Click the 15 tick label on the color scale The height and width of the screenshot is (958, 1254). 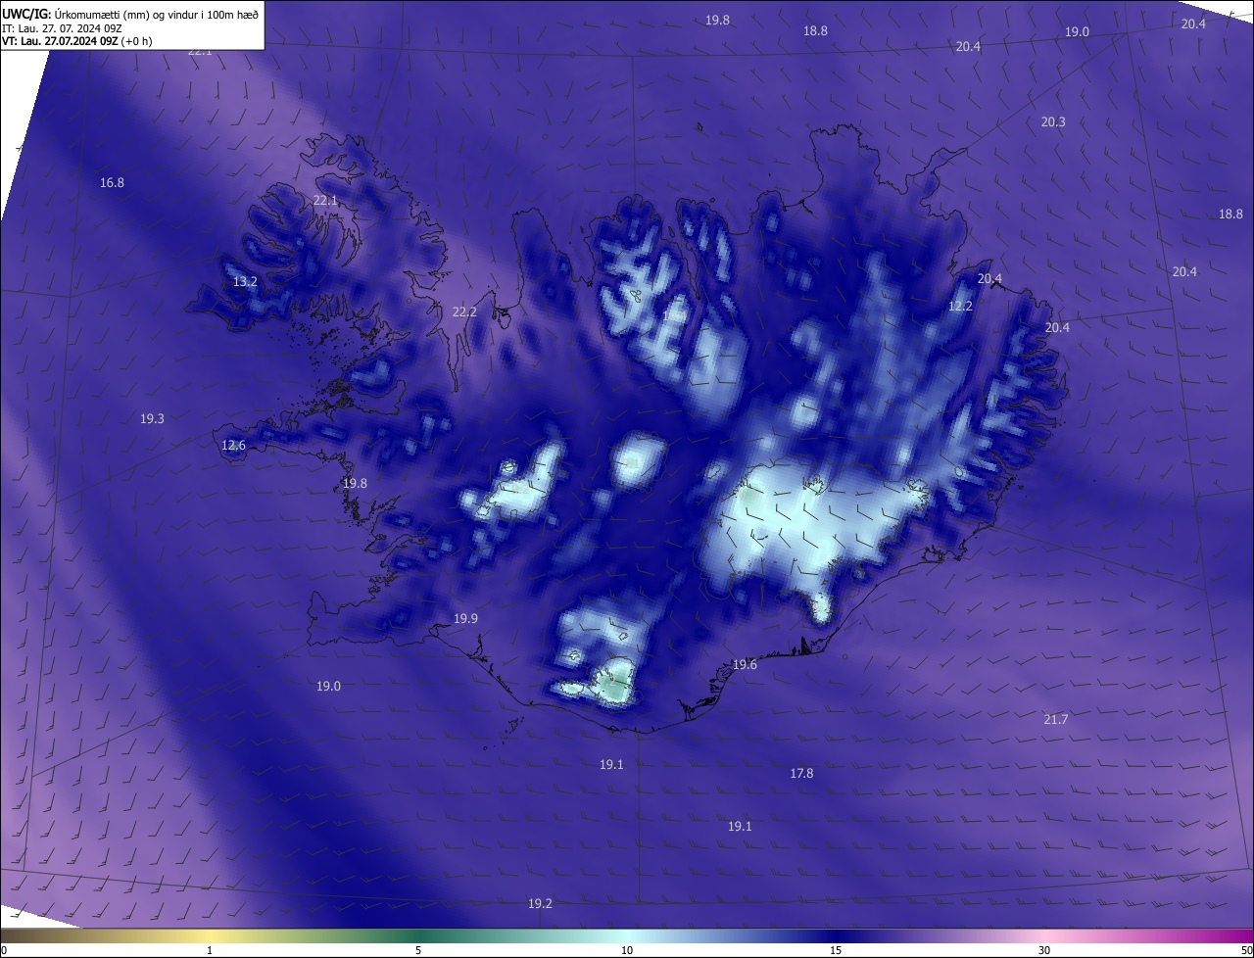[x=836, y=950]
